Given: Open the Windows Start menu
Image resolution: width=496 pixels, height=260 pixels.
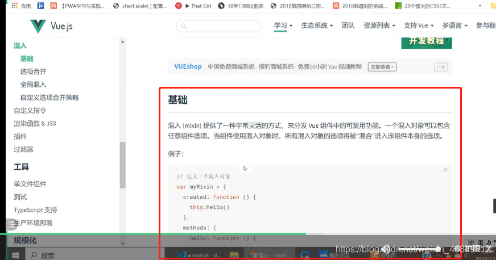Looking at the screenshot, I should pyautogui.click(x=15, y=255).
